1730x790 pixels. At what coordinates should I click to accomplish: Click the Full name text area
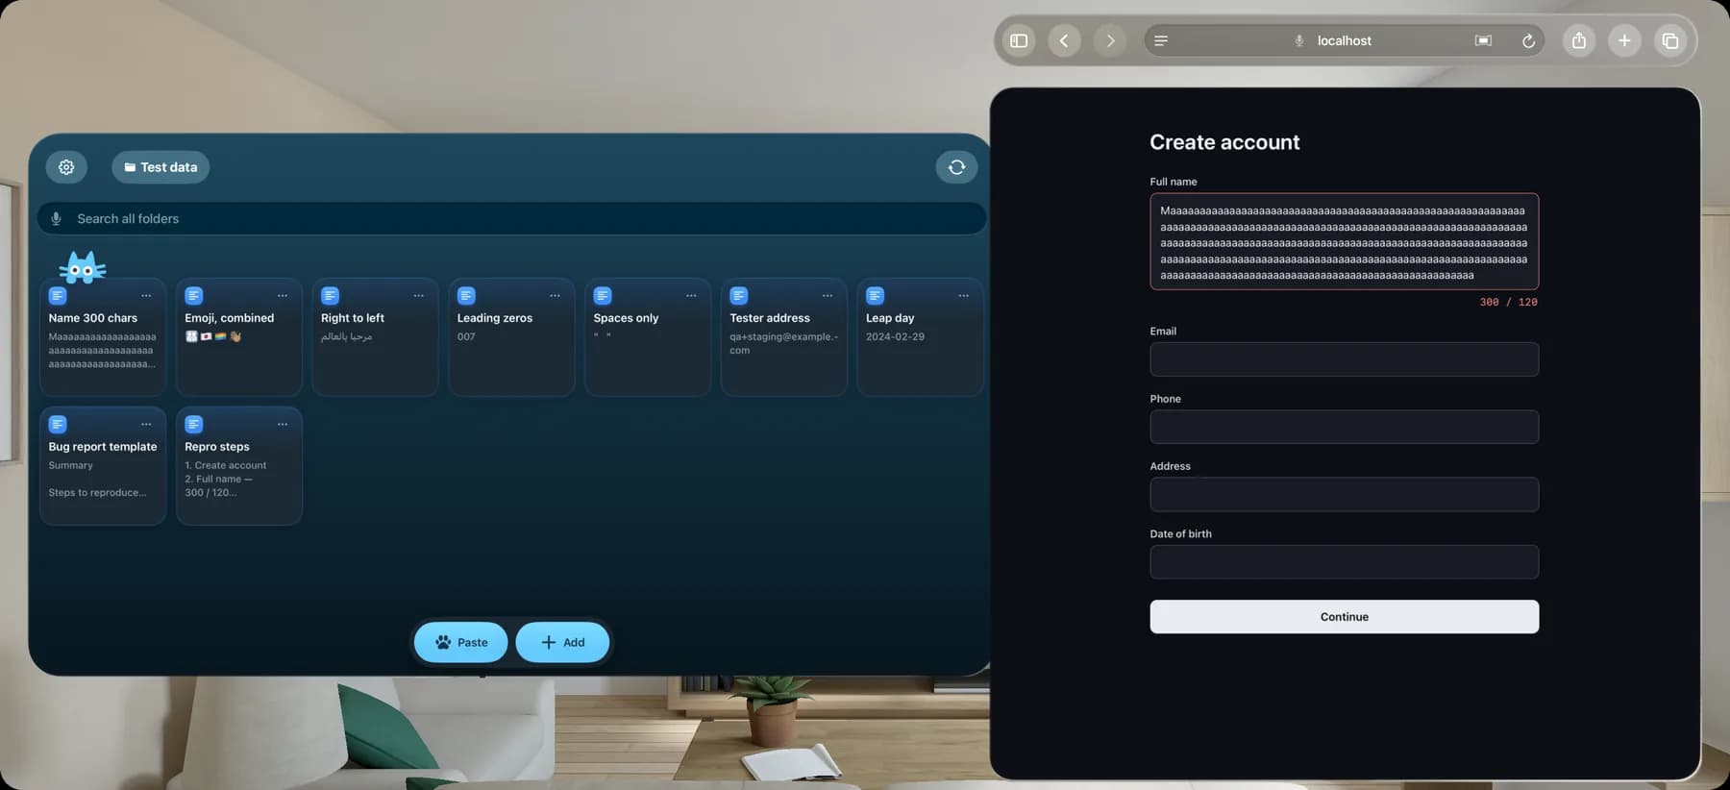1344,241
